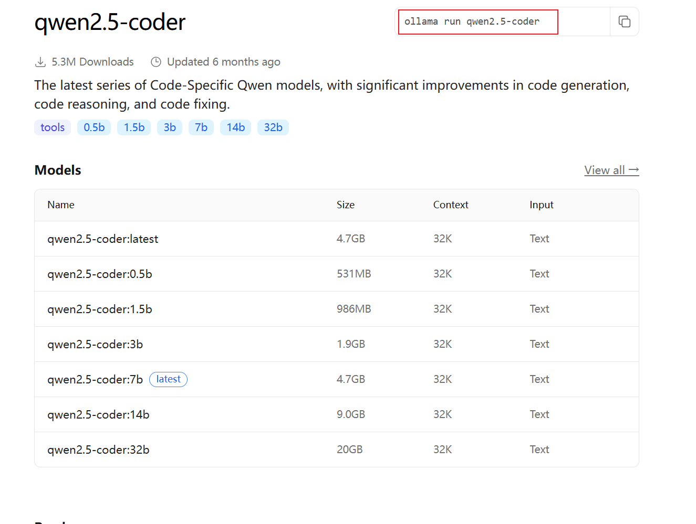Click the qwen2.5-coder page title

(x=110, y=22)
